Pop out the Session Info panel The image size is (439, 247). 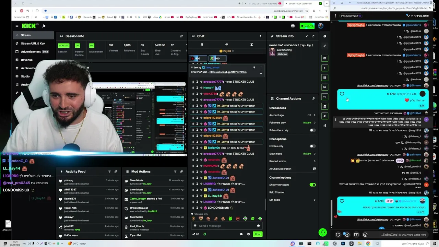coord(181,36)
